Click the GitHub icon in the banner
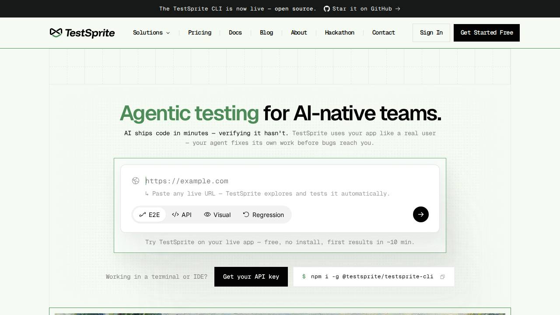 327,9
